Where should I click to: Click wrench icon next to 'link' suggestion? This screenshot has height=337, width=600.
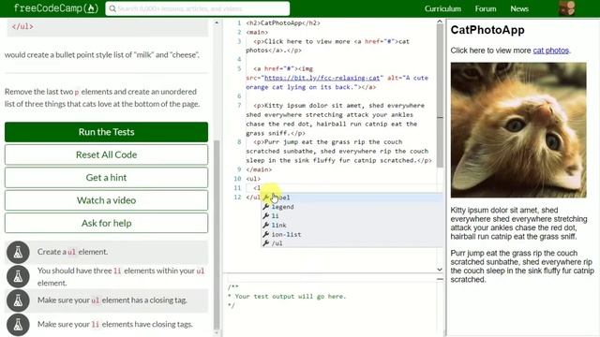[x=266, y=225]
